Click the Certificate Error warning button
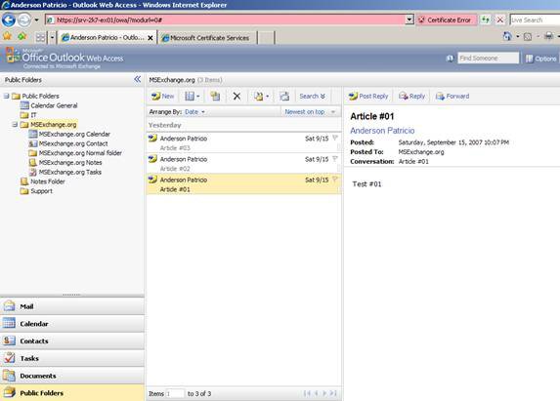Image resolution: width=560 pixels, height=401 pixels. [447, 20]
